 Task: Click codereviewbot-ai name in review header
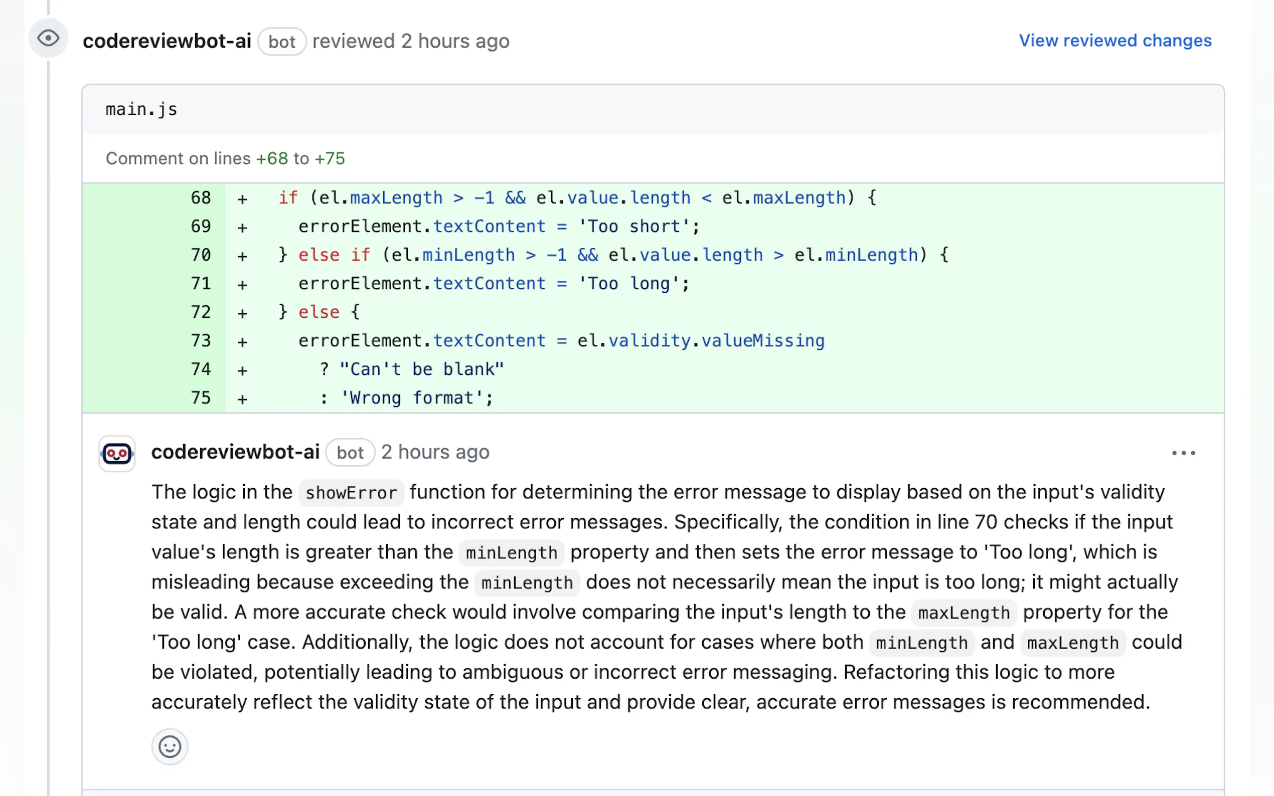(167, 41)
